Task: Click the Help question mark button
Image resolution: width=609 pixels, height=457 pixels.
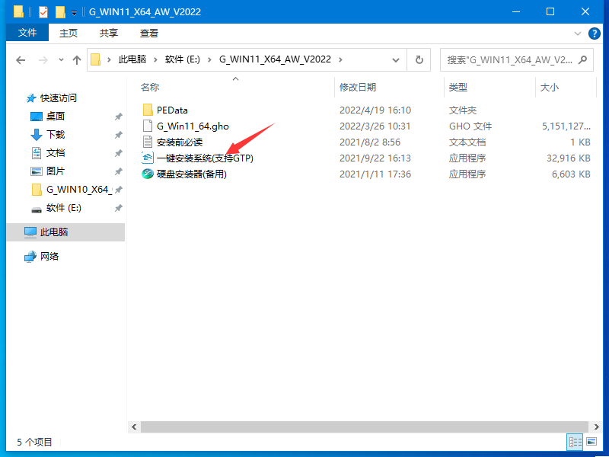Action: (x=595, y=33)
